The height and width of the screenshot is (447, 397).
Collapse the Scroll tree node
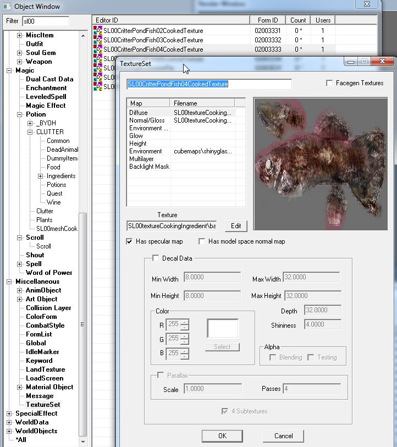(x=19, y=238)
